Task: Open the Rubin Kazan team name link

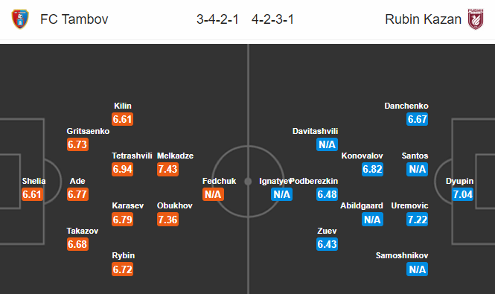Action: point(423,19)
